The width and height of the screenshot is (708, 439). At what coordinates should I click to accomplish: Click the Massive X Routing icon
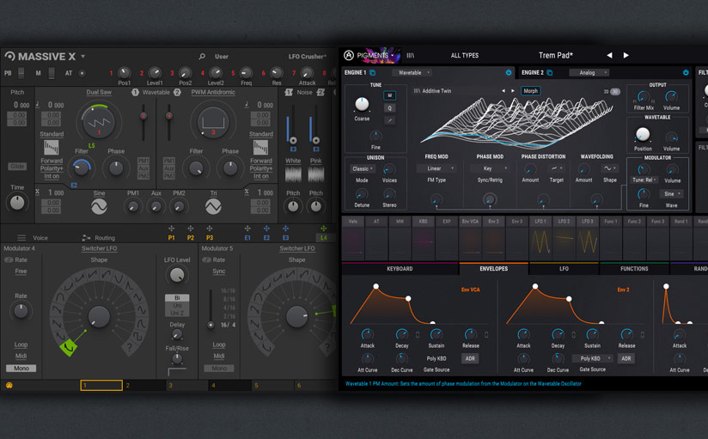pyautogui.click(x=86, y=238)
